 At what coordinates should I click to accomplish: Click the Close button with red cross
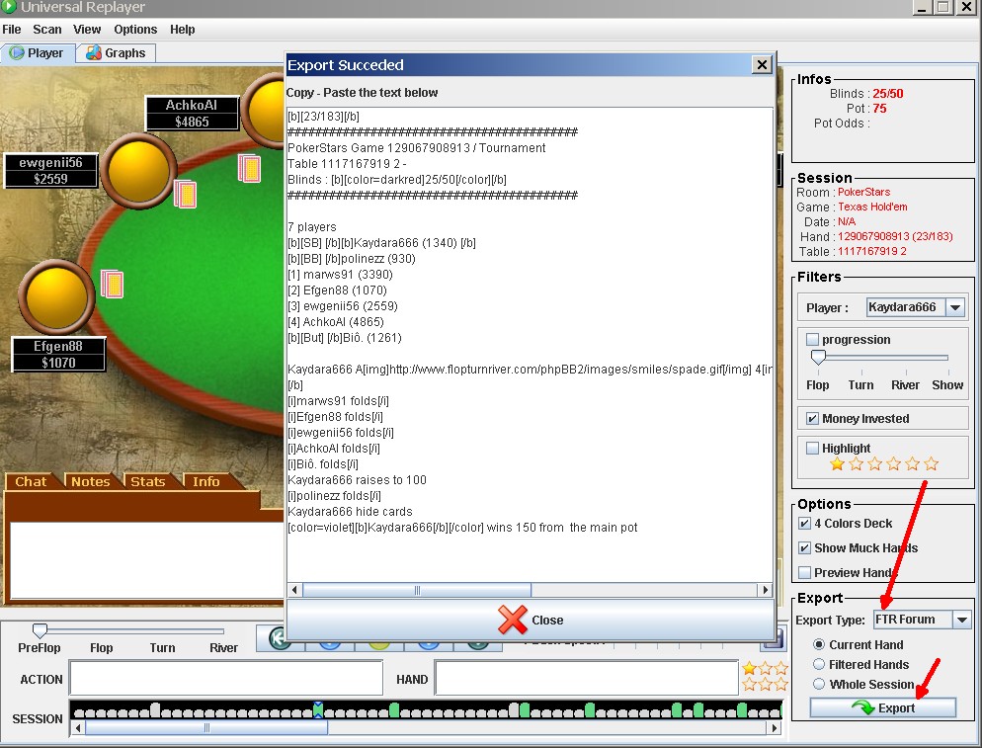(531, 620)
